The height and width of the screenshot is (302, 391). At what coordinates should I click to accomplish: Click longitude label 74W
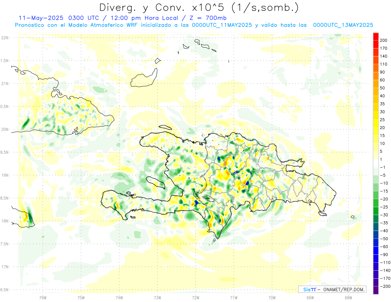(x=119, y=297)
